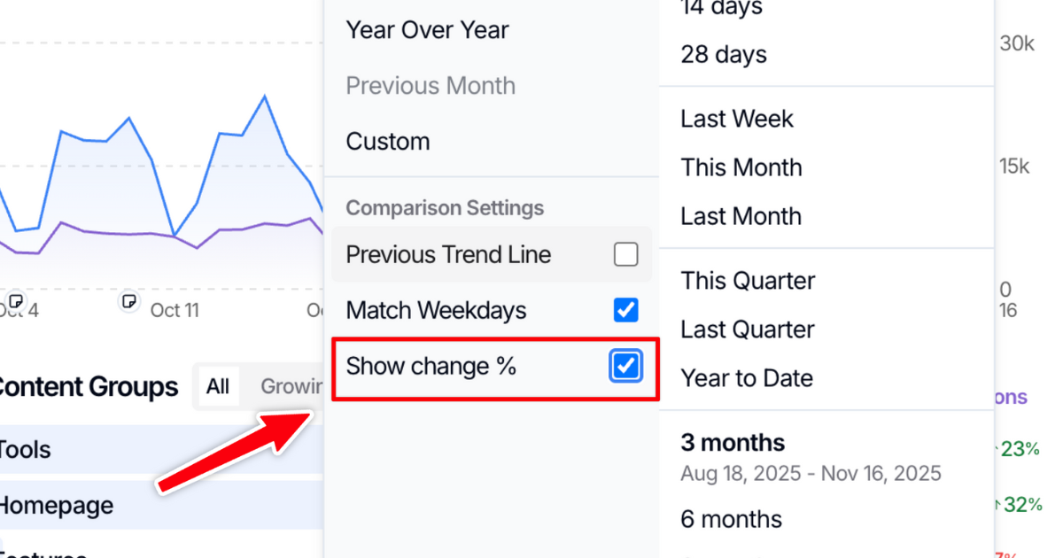Choose This Quarter date range
Viewport: 1063px width, 558px height.
(748, 281)
